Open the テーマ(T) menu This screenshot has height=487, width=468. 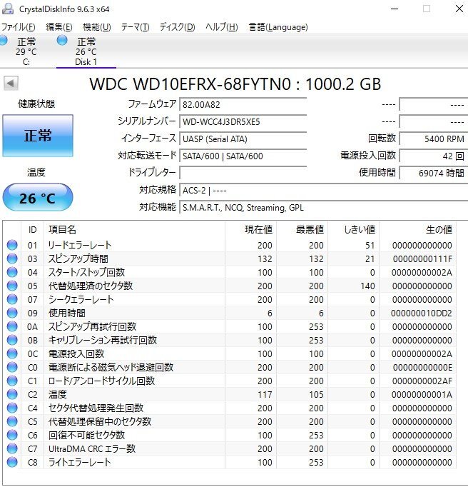(x=136, y=27)
